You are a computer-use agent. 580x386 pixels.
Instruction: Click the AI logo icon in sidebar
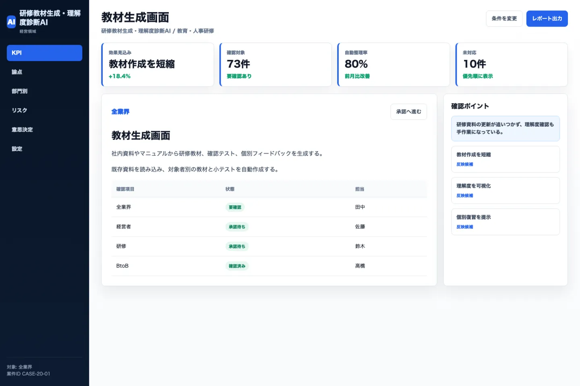pos(11,22)
